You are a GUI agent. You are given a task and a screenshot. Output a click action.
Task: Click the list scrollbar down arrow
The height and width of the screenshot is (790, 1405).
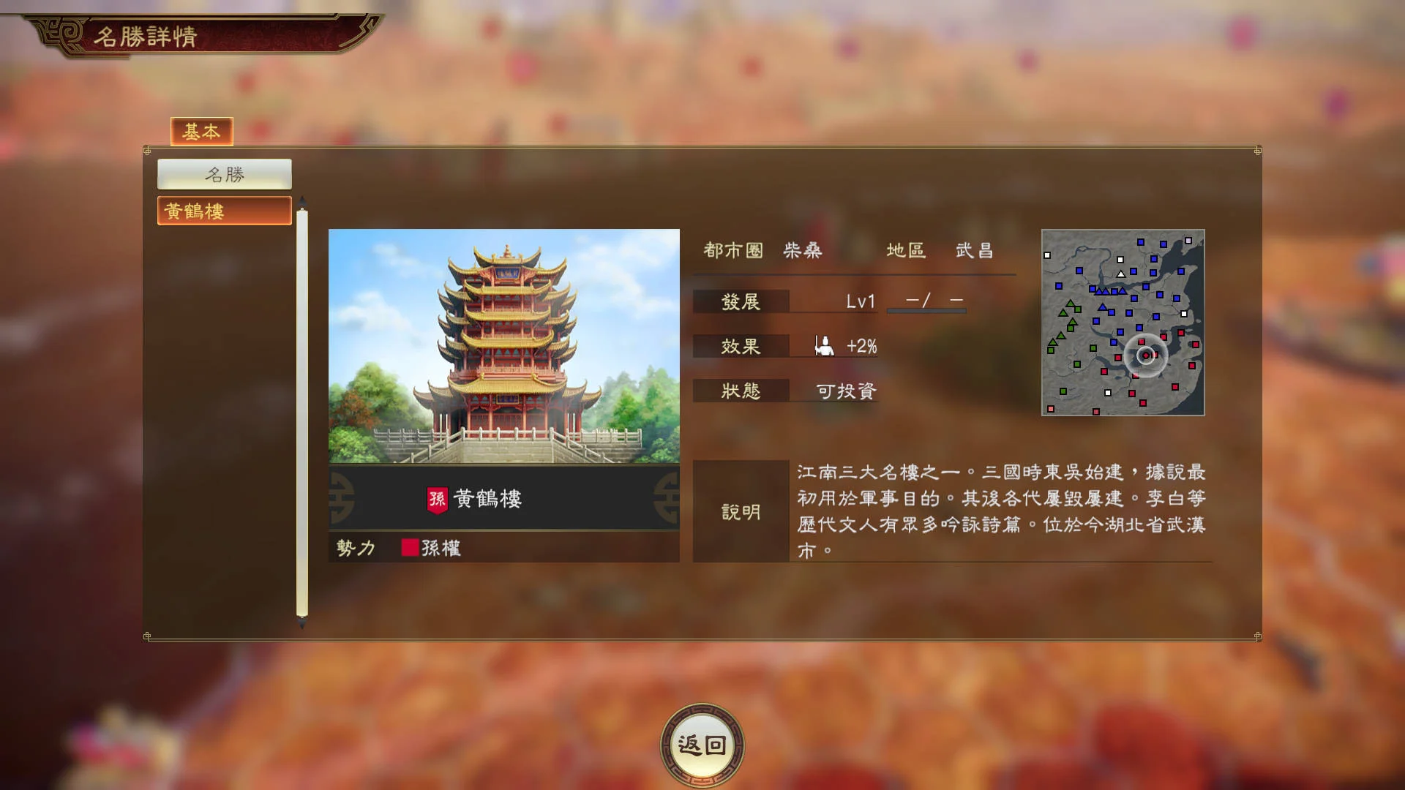[302, 623]
